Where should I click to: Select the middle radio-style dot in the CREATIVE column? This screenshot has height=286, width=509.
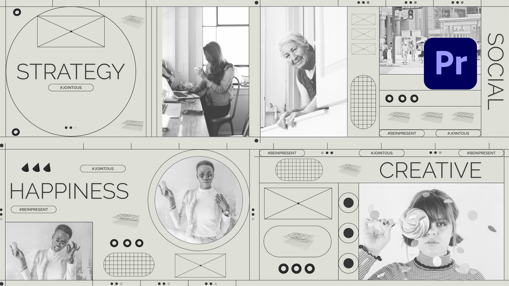pos(348,233)
